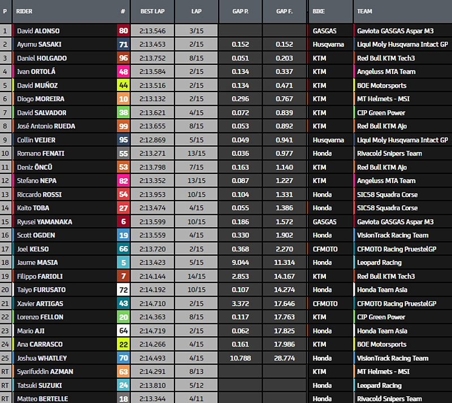Sort by the BEST LAP column header
Viewport: 452px width, 403px height.
(x=151, y=11)
